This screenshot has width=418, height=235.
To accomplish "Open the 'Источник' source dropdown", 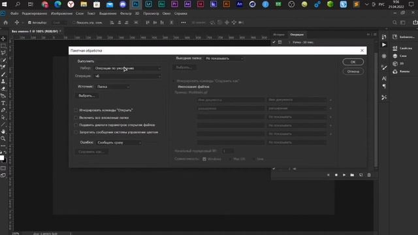I will tap(113, 87).
